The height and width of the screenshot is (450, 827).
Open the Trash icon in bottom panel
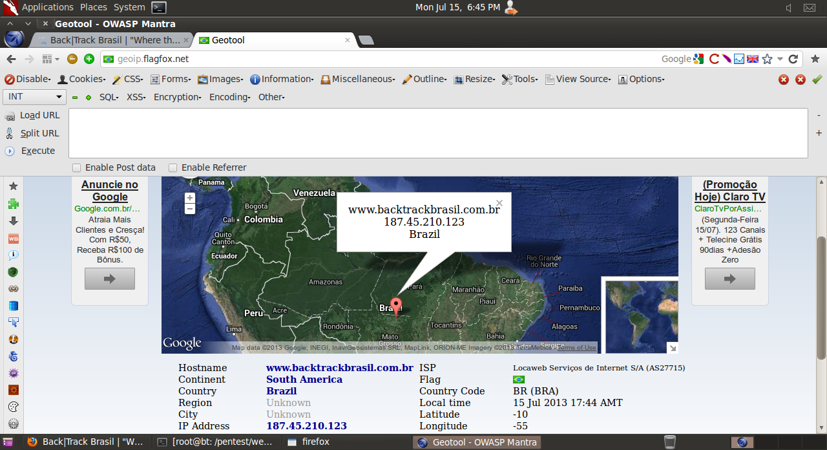point(670,442)
